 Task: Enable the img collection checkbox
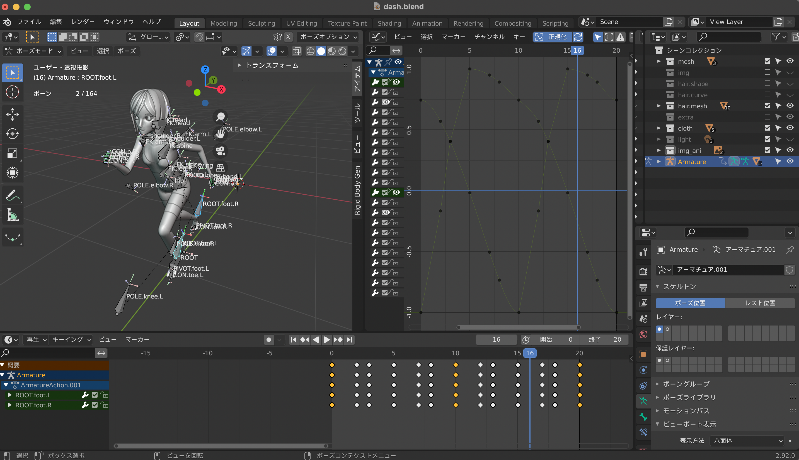click(767, 72)
